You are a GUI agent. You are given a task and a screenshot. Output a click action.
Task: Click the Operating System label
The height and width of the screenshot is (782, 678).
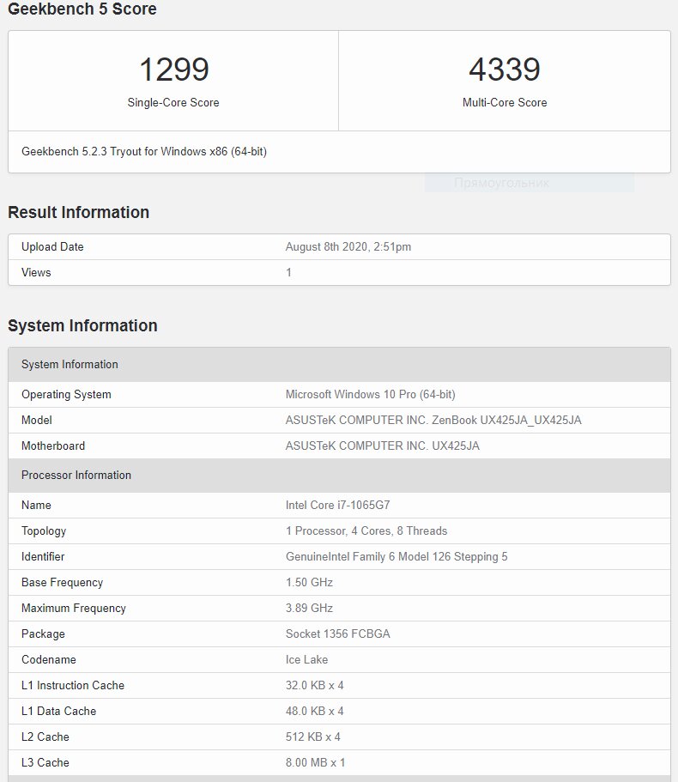pyautogui.click(x=66, y=395)
